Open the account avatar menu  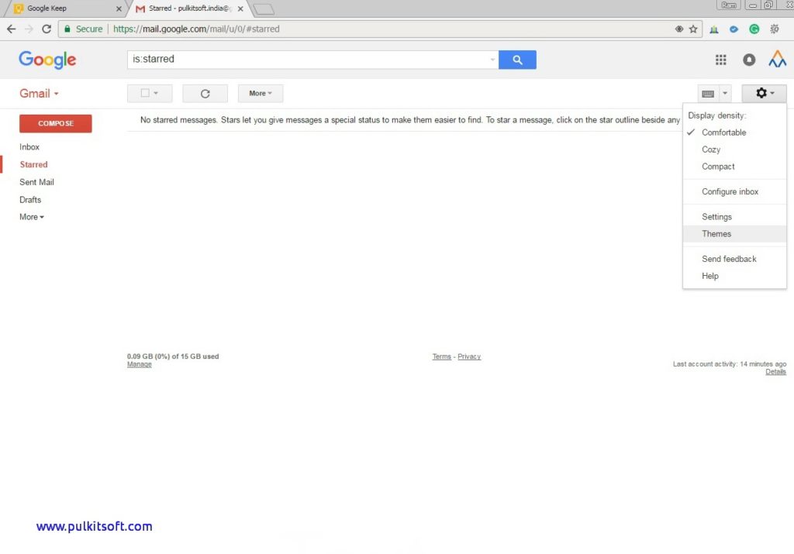click(777, 59)
